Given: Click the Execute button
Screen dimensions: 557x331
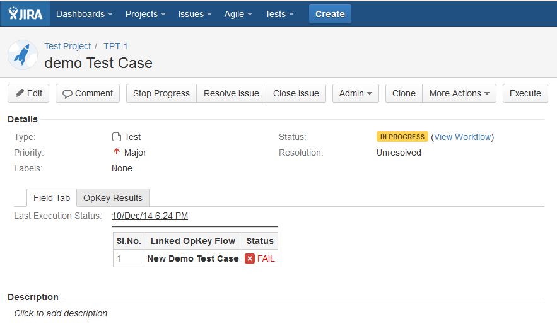Looking at the screenshot, I should tap(525, 93).
